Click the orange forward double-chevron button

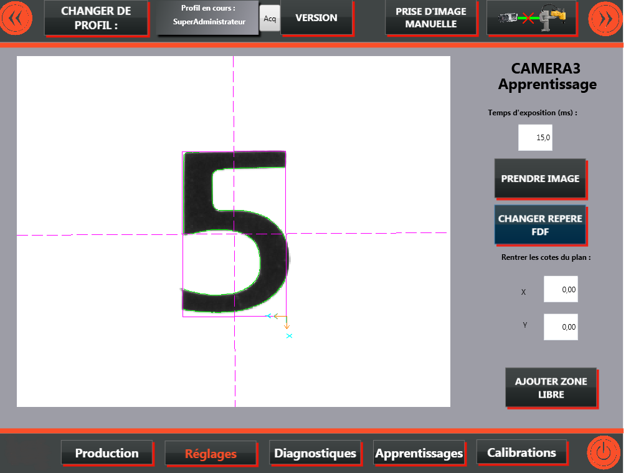tap(605, 19)
